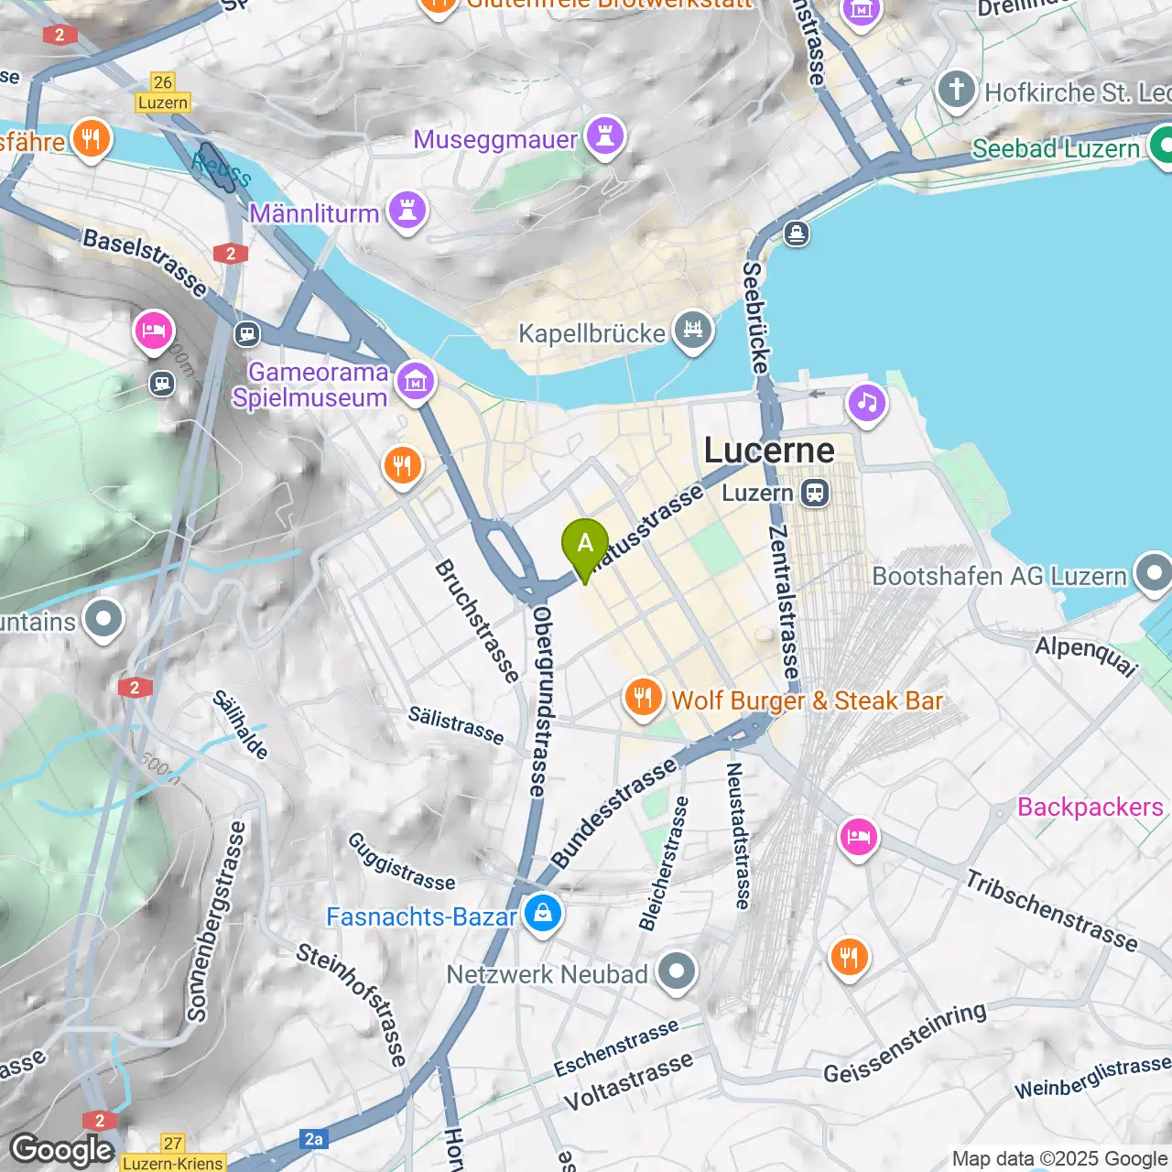Select the Museggmauer landmark icon
Screen dimensions: 1172x1172
pos(604,136)
